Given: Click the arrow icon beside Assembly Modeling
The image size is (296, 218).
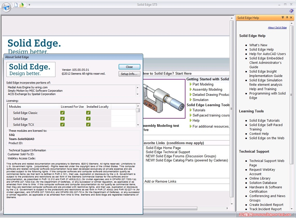Looking at the screenshot, I should pos(191,89).
